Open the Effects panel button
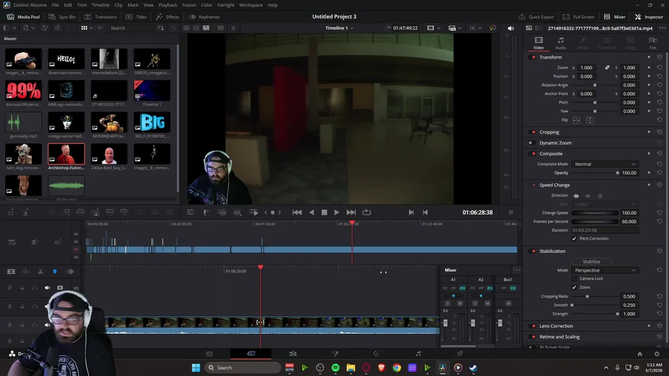The image size is (669, 376). coord(167,17)
